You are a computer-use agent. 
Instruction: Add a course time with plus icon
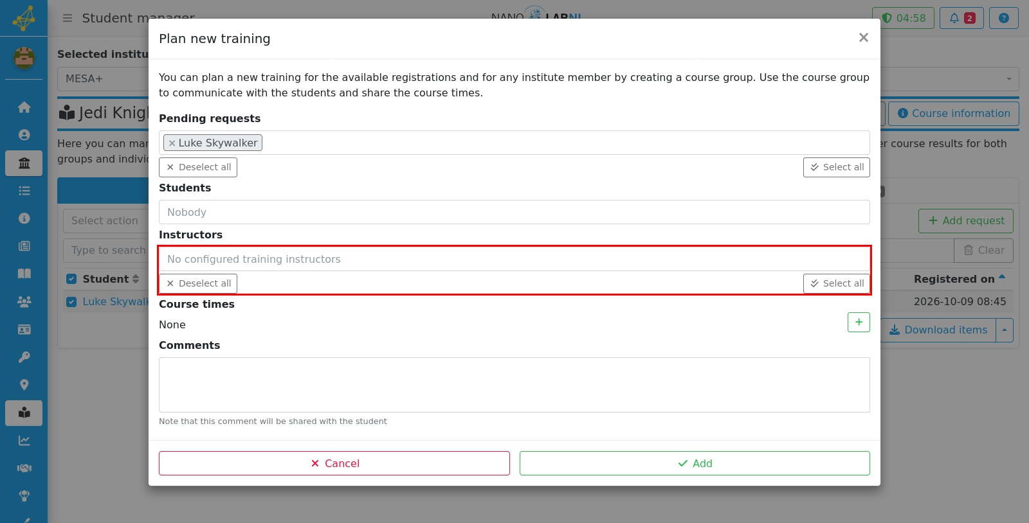pyautogui.click(x=859, y=322)
